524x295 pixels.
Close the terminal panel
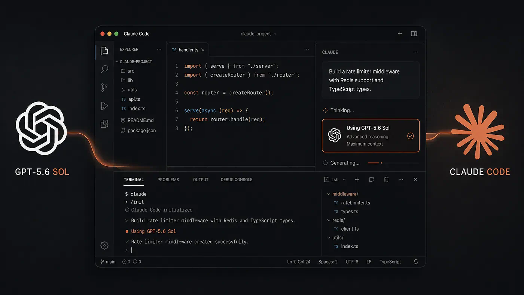(x=415, y=180)
